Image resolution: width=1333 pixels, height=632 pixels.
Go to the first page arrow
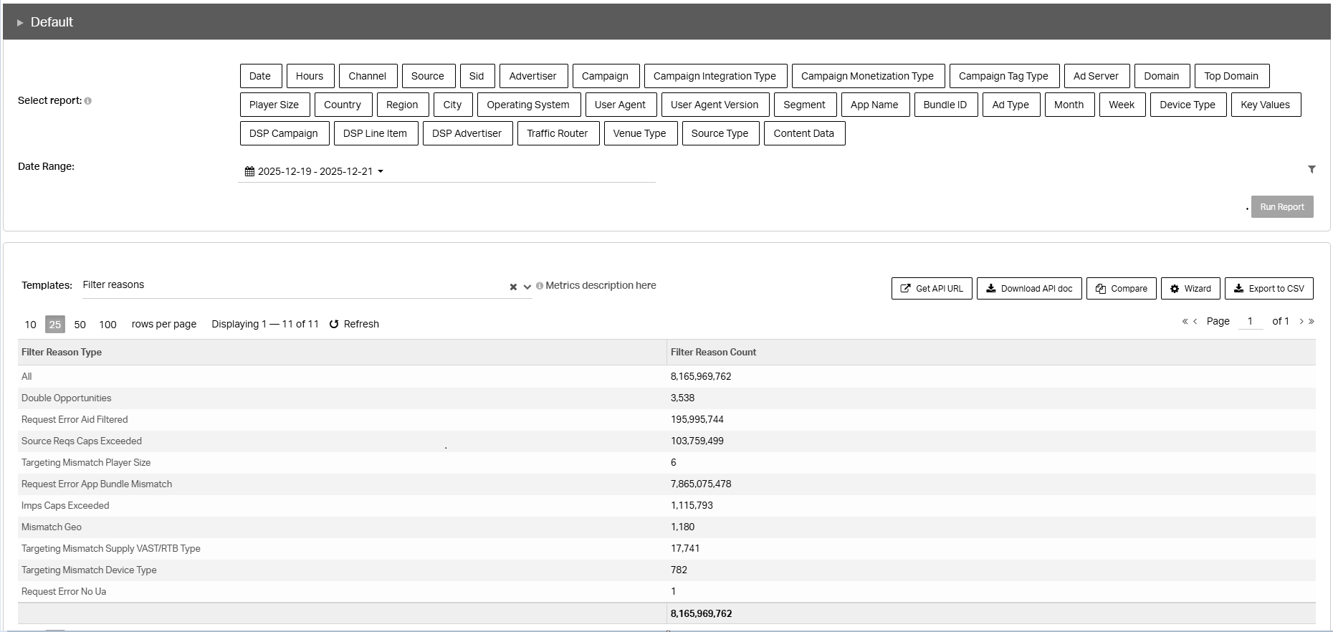tap(1185, 322)
